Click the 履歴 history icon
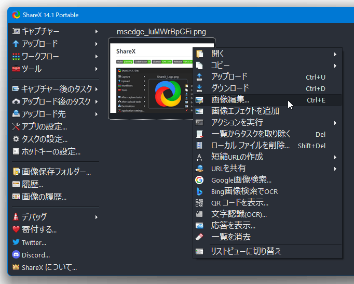 pos(16,184)
